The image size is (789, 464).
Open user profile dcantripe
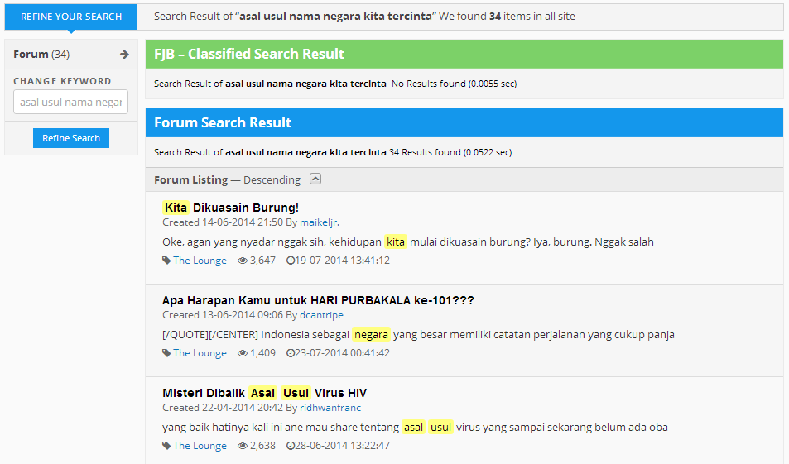[321, 314]
